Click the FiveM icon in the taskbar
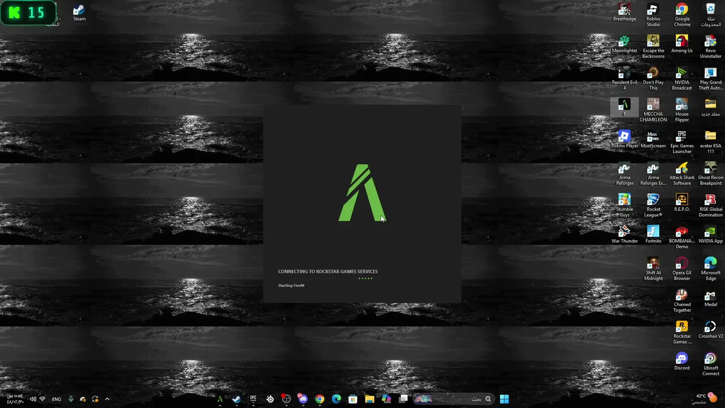 pyautogui.click(x=220, y=399)
